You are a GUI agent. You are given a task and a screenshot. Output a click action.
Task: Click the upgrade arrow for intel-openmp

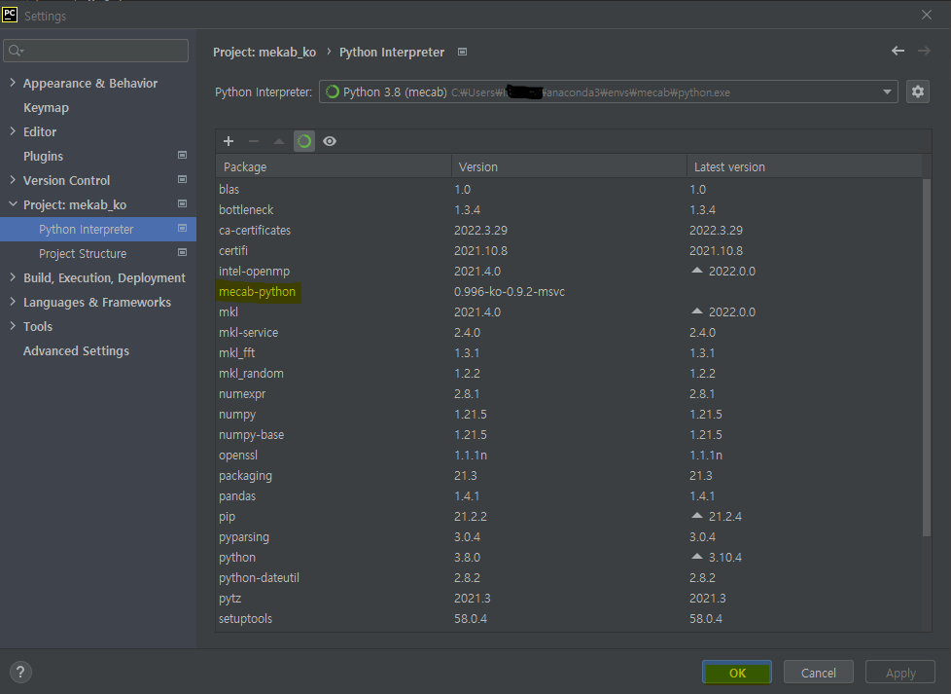pyautogui.click(x=697, y=271)
